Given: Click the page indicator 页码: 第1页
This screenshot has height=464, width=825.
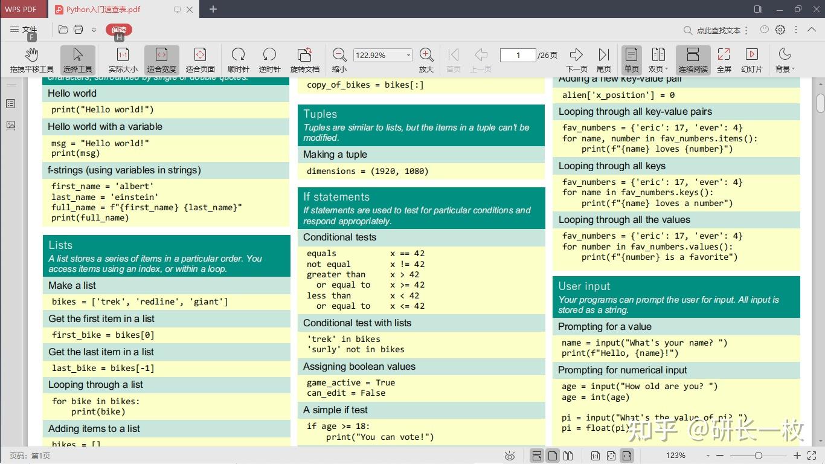Looking at the screenshot, I should pos(30,456).
